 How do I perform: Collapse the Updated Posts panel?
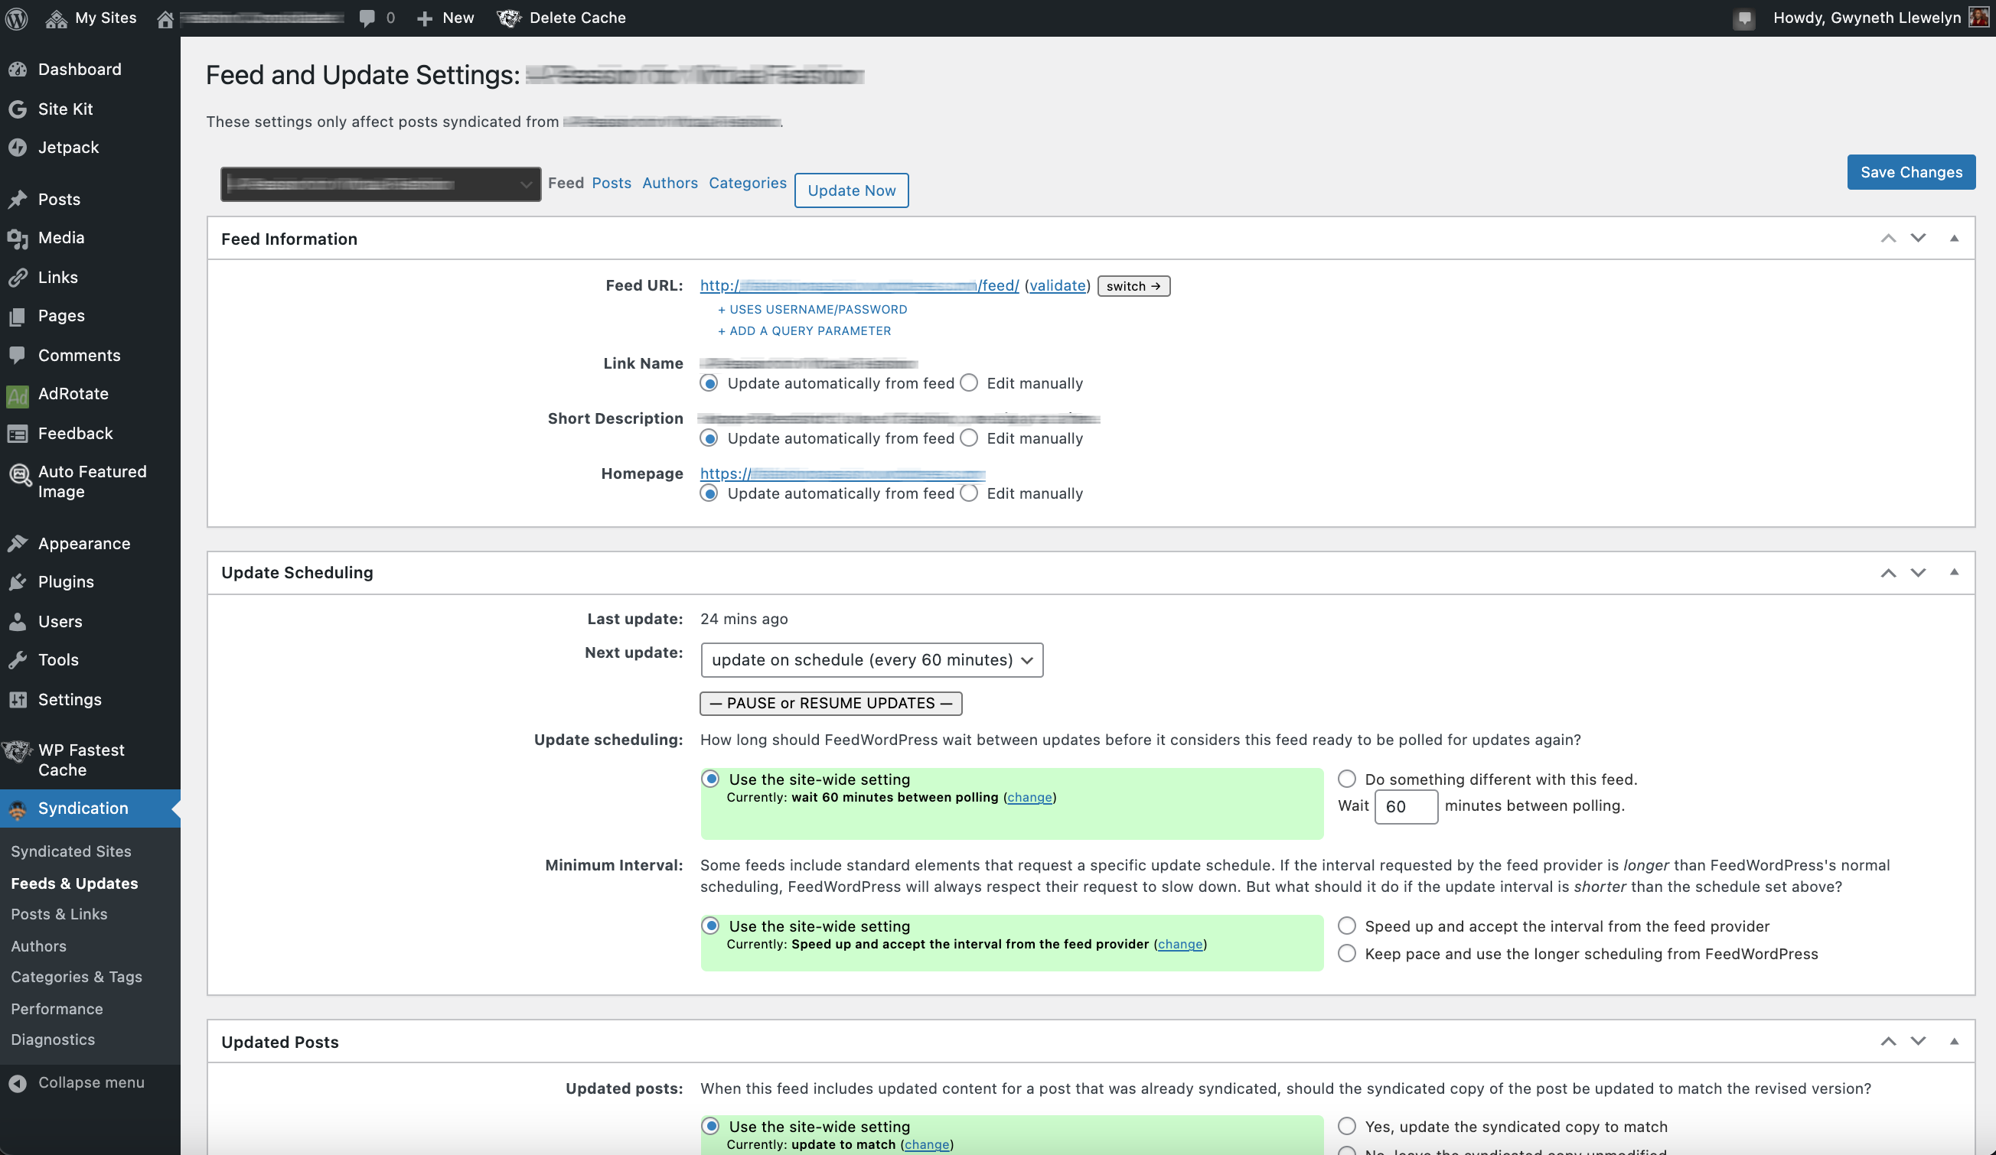point(1953,1042)
